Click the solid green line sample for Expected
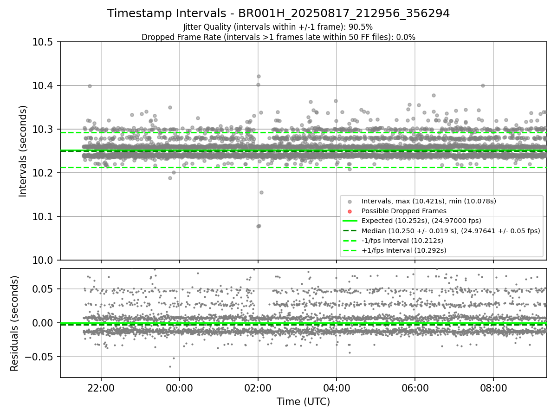 point(350,221)
